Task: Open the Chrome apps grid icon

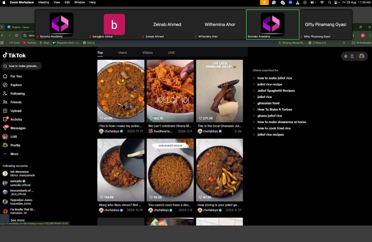Action: coord(2,43)
